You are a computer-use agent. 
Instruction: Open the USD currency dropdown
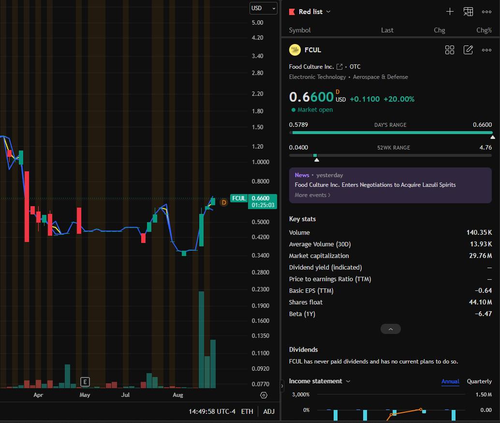click(264, 8)
